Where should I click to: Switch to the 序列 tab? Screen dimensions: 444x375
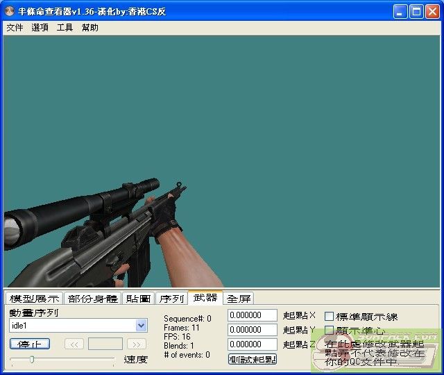(171, 299)
